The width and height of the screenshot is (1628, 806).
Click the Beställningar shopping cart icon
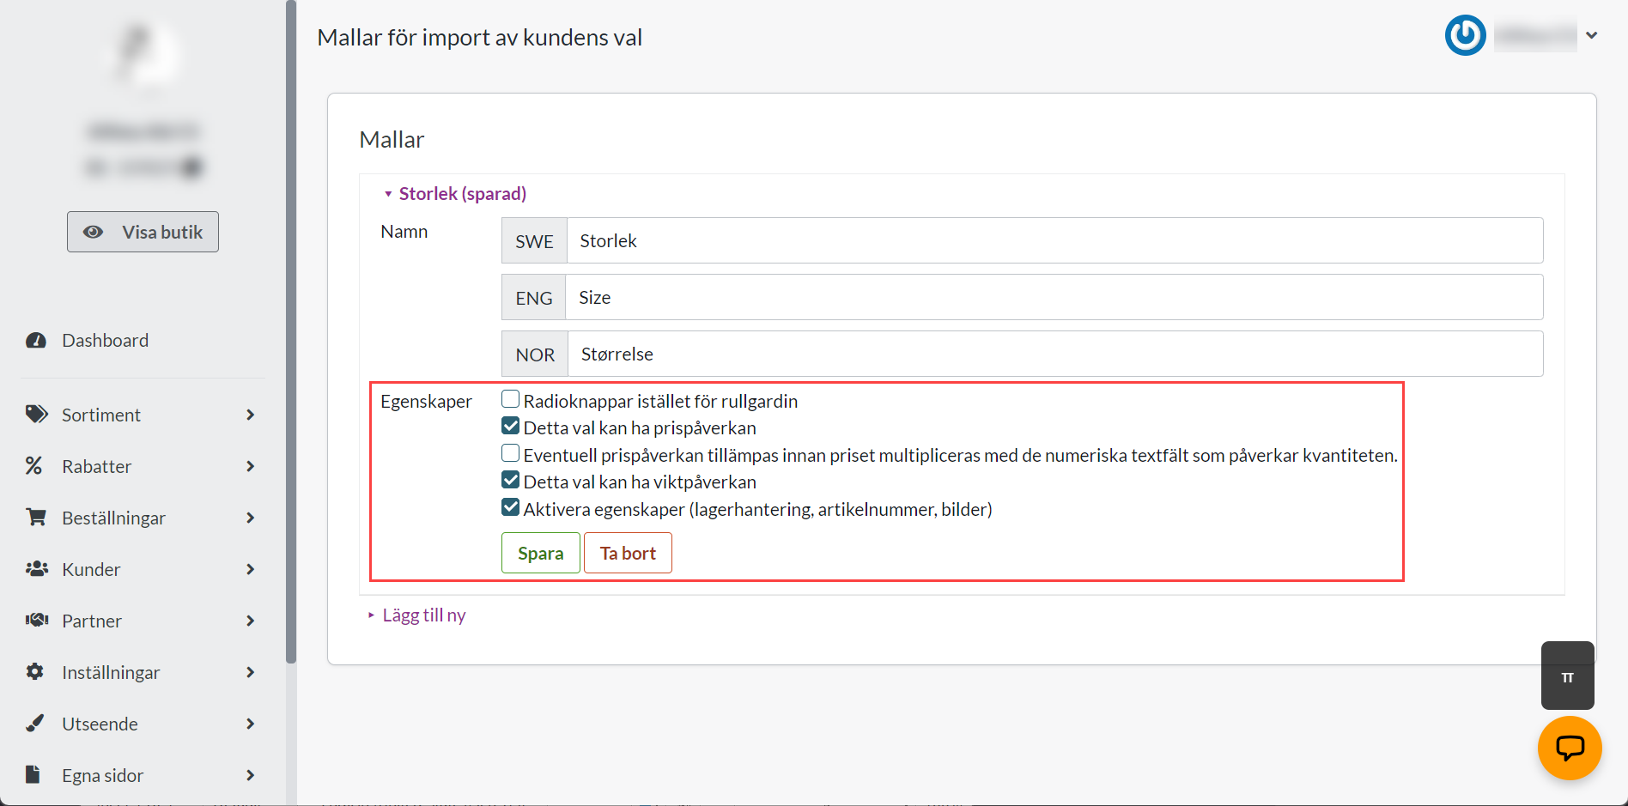coord(36,518)
